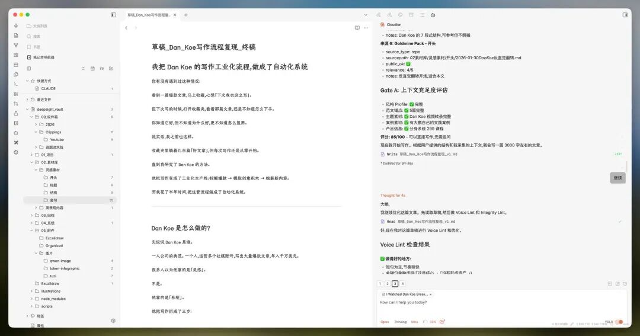Expand the 标签 tags section
640x336 pixels.
click(x=27, y=316)
